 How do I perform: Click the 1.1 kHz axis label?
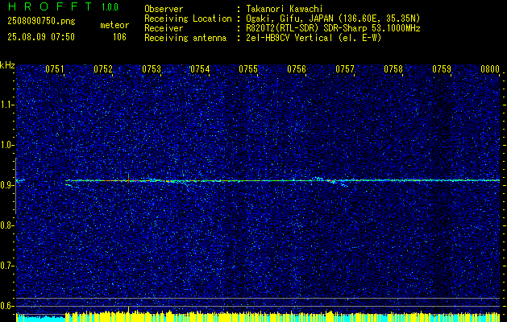(x=6, y=105)
